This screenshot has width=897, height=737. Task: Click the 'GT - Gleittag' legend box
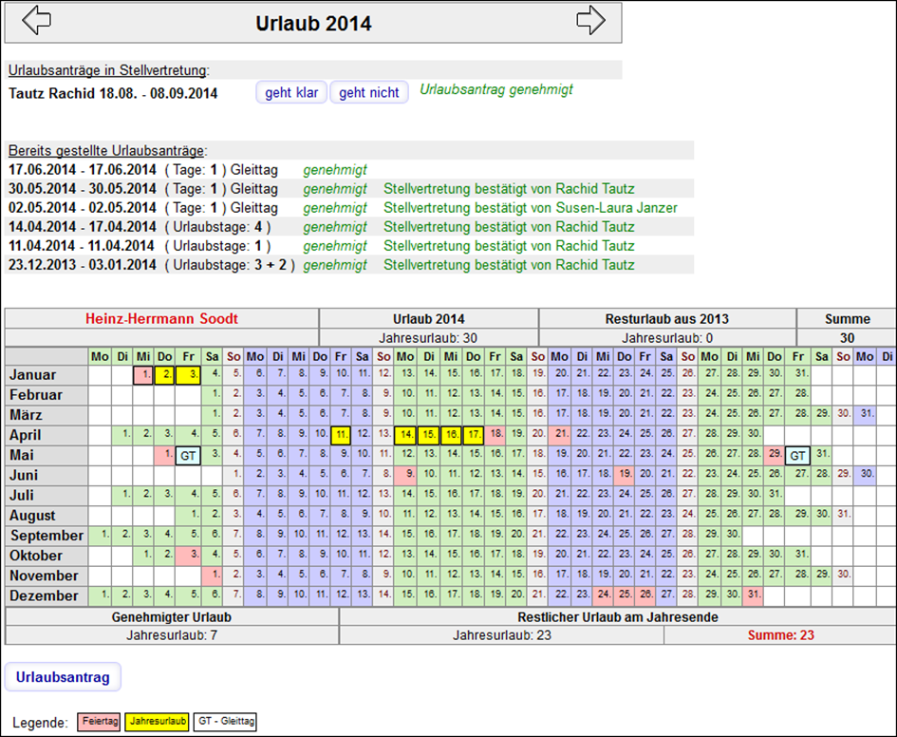pyautogui.click(x=225, y=722)
